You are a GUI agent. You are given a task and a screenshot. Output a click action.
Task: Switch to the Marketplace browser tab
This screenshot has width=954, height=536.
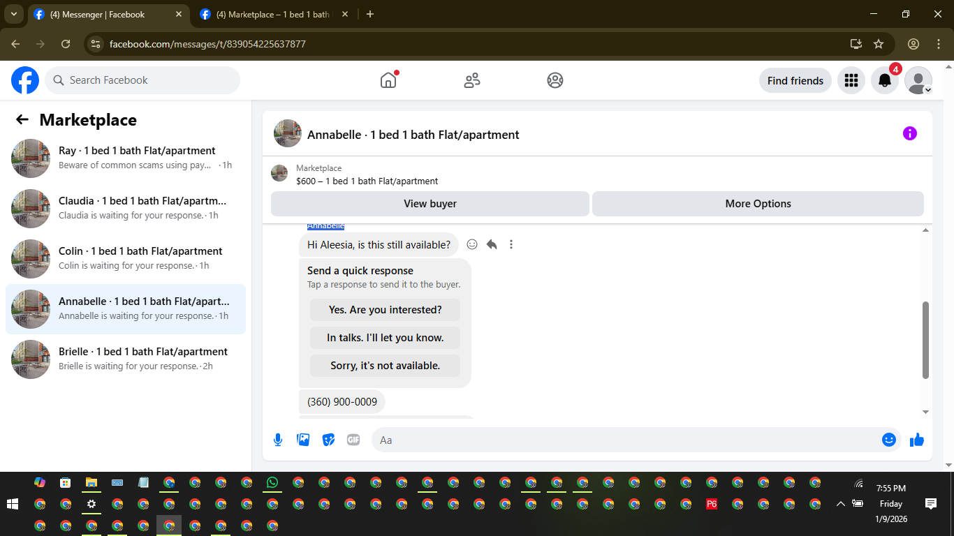tap(273, 14)
